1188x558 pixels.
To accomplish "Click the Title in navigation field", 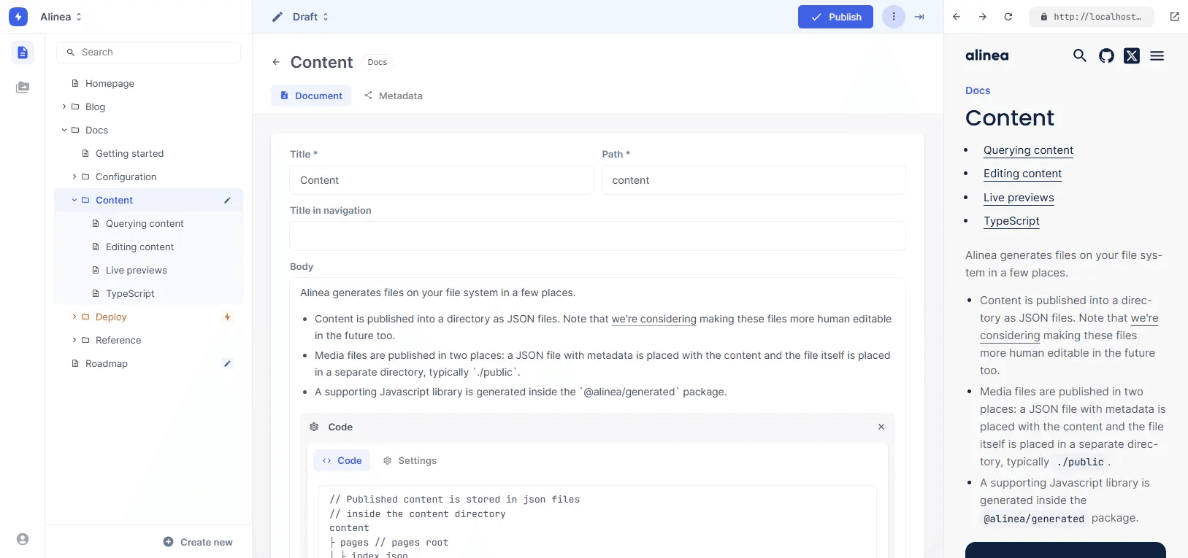I will [x=597, y=236].
